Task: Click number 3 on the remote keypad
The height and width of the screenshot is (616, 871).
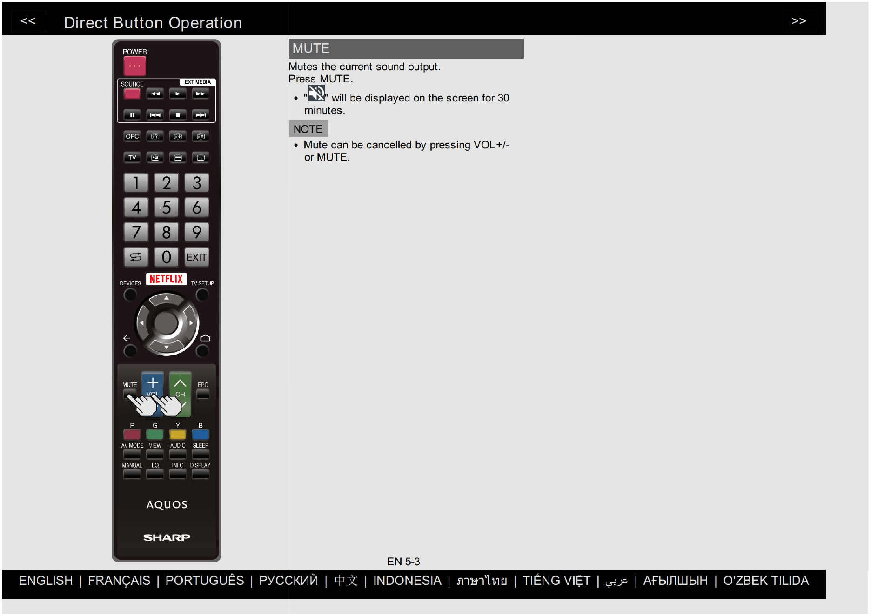Action: [x=197, y=183]
